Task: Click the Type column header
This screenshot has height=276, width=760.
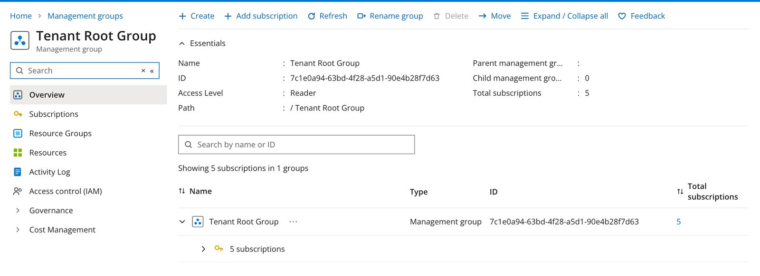Action: click(418, 192)
